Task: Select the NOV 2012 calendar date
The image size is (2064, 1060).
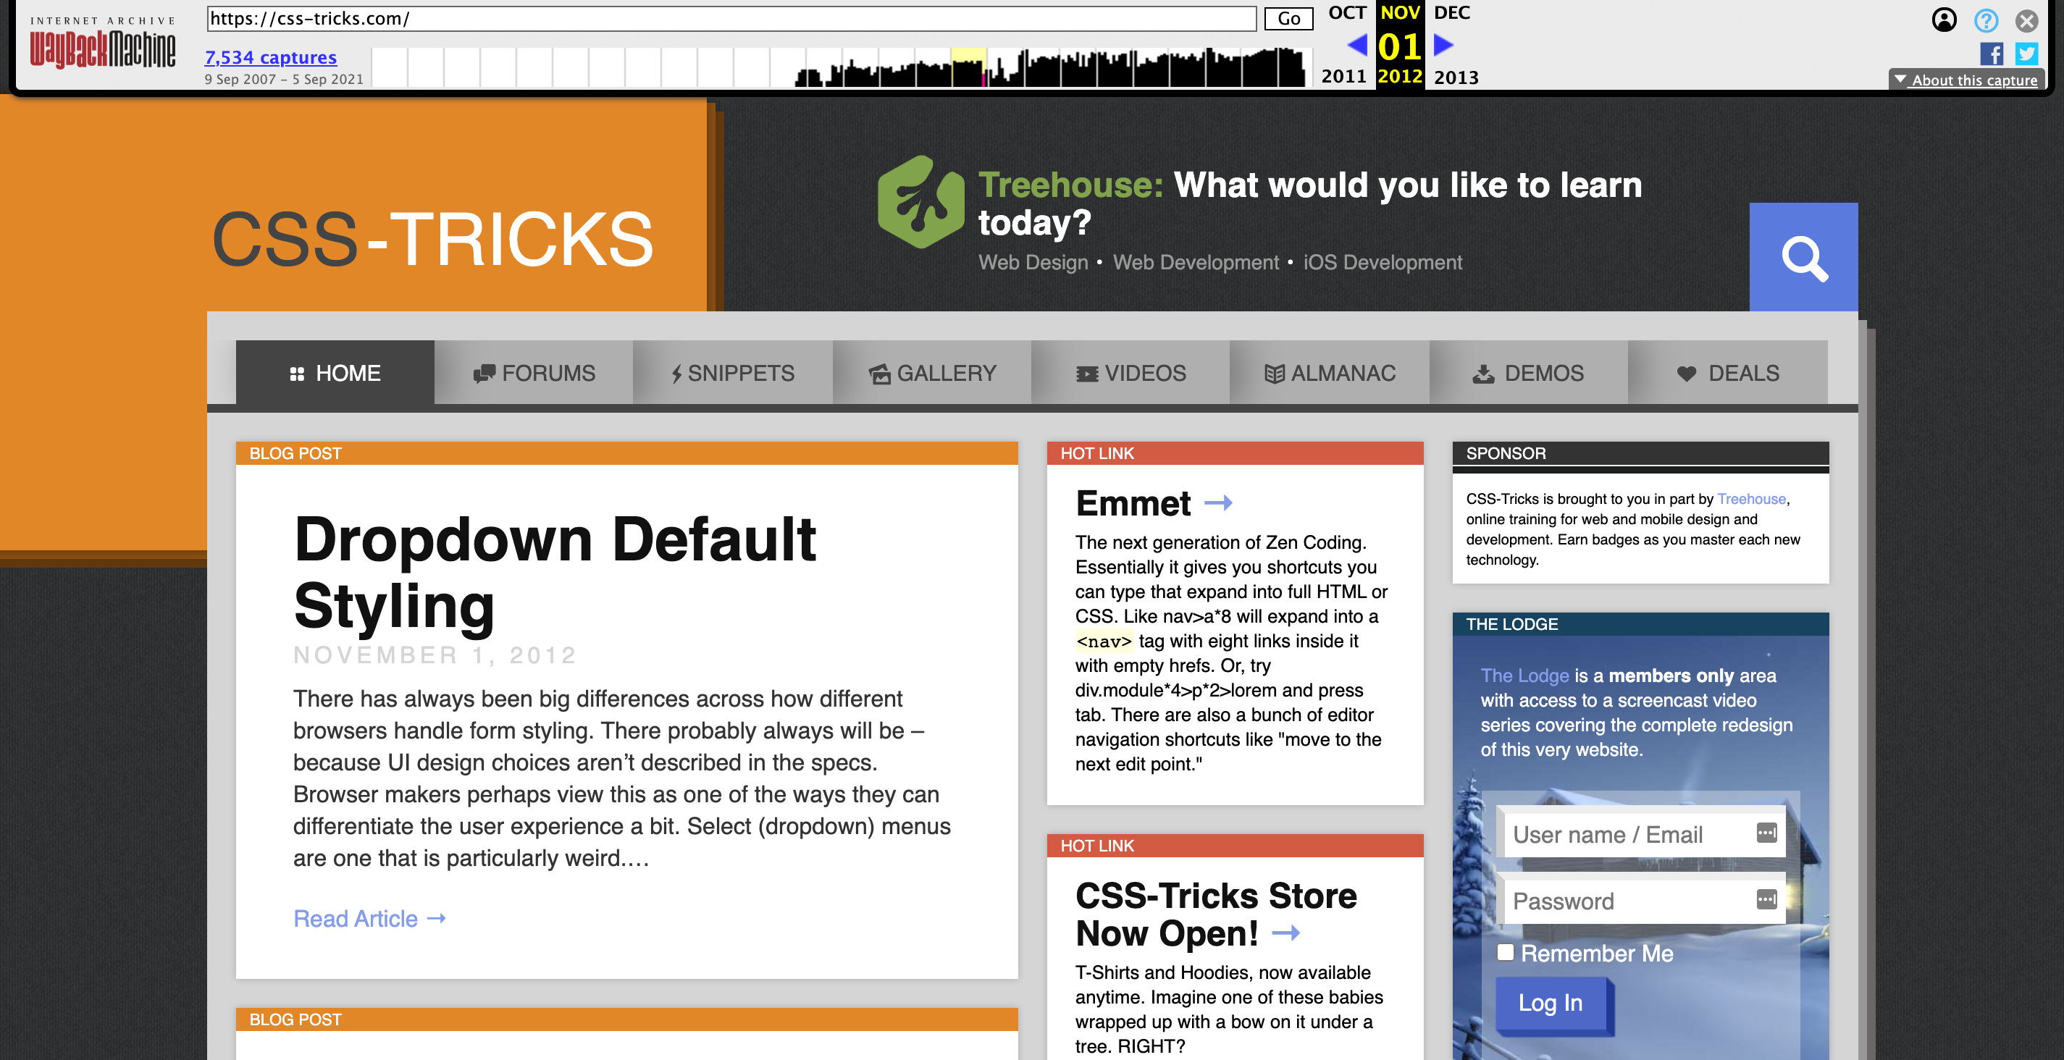Action: pos(1398,43)
